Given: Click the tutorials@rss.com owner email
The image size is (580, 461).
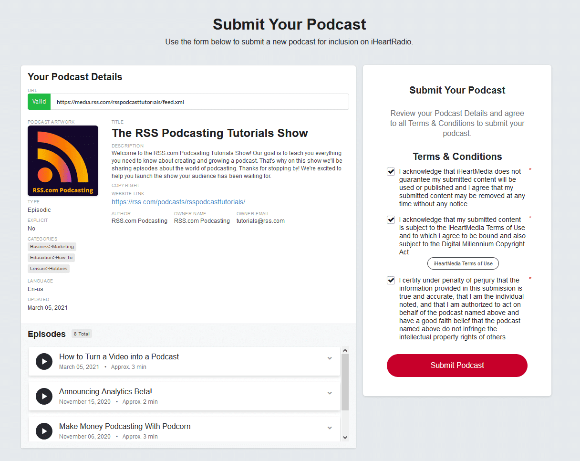Looking at the screenshot, I should (260, 221).
